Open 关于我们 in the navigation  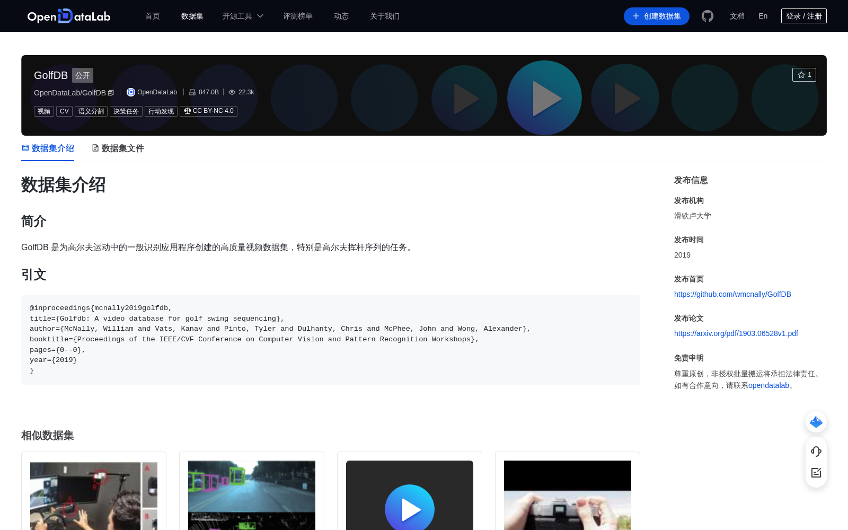click(x=385, y=16)
